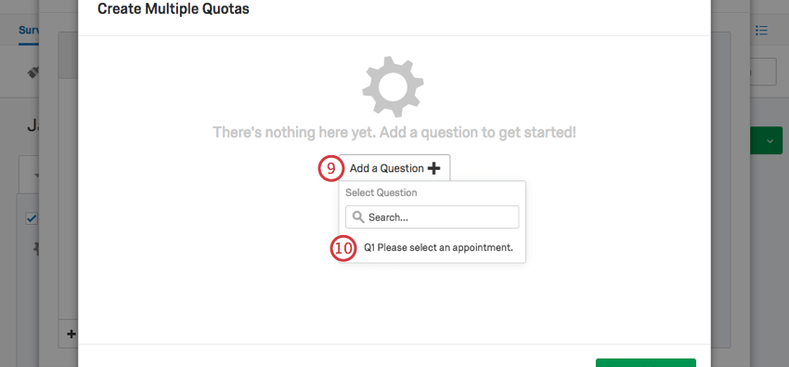
Task: Click the small gear icon below the checkbox
Action: 35,248
